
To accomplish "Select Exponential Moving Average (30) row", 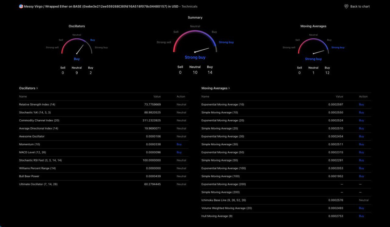I will 286,136.
